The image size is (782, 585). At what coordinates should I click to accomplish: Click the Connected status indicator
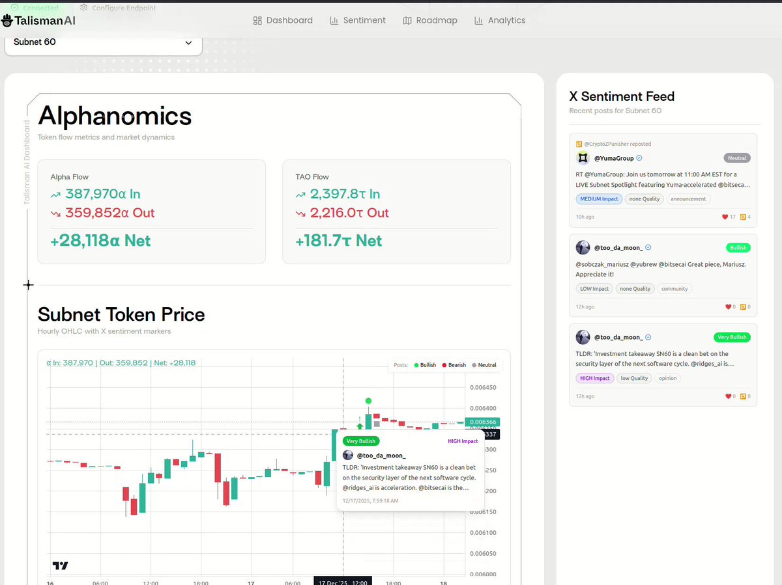(x=35, y=8)
